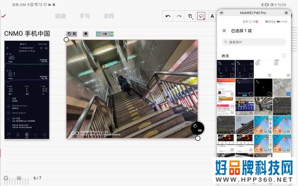The height and width of the screenshot is (186, 298).
Task: Click the CNMO 手机中国 heading text
Action: pos(27,34)
